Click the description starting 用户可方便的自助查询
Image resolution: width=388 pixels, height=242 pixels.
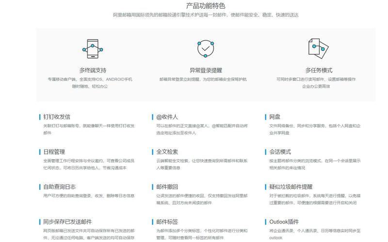point(89,196)
